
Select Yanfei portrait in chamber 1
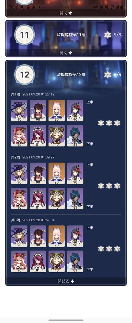pyautogui.click(x=19, y=136)
